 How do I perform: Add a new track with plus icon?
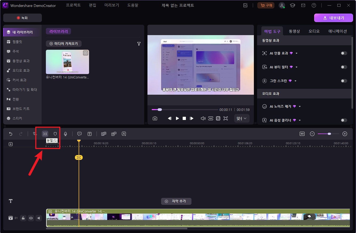pyautogui.click(x=11, y=144)
